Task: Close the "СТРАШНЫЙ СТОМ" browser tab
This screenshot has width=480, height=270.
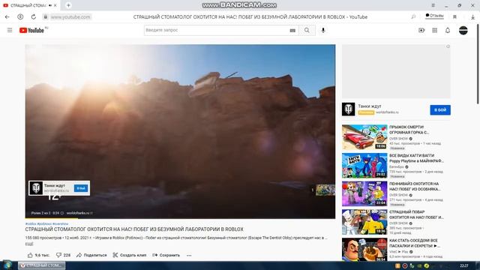Action: 55,5
